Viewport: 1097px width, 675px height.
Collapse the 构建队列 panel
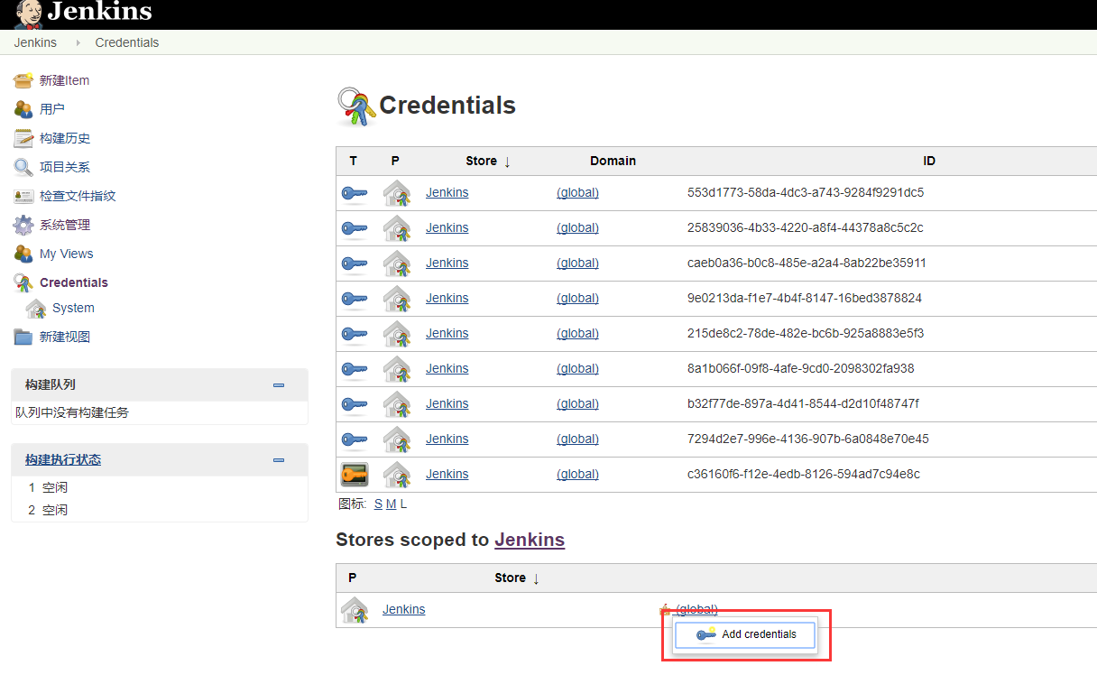tap(279, 385)
